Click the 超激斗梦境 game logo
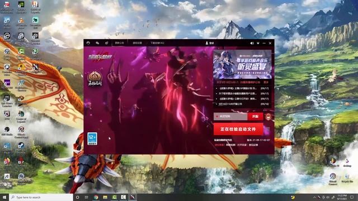 [x=100, y=57]
